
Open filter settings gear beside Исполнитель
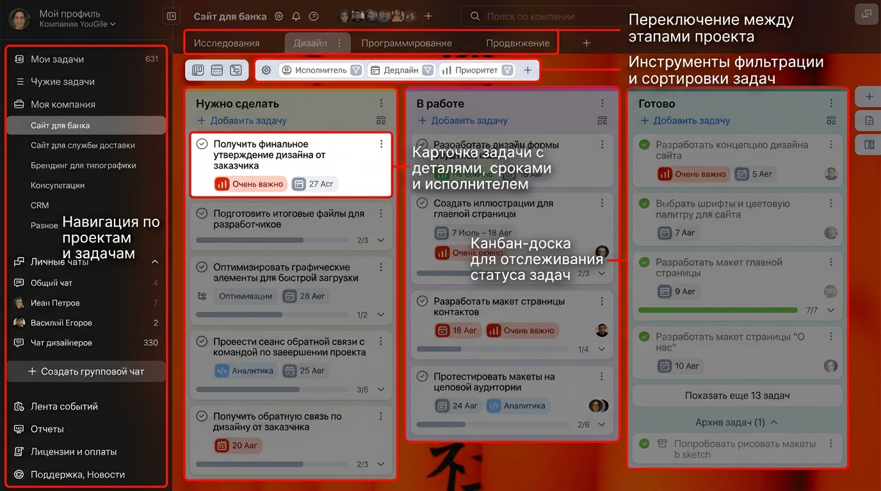[x=266, y=70]
